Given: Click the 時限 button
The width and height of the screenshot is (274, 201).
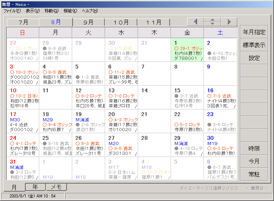Looking at the screenshot, I should pyautogui.click(x=254, y=149).
